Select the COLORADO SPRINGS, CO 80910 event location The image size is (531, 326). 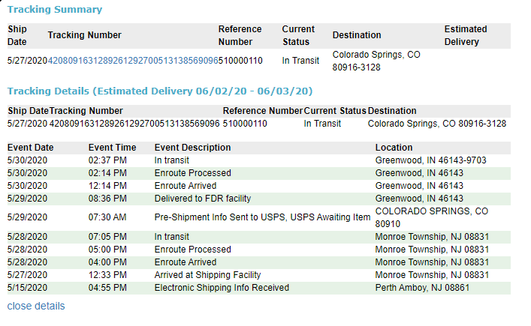[431, 217]
